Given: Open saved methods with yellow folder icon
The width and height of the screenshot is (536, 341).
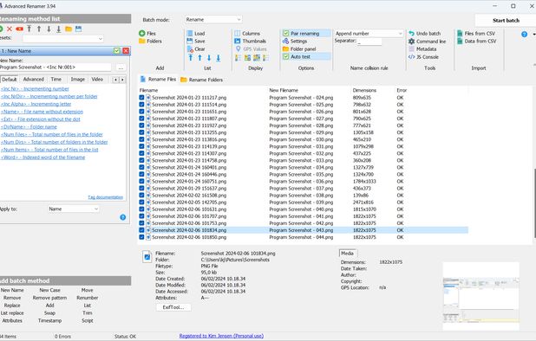Looking at the screenshot, I should pyautogui.click(x=69, y=29).
